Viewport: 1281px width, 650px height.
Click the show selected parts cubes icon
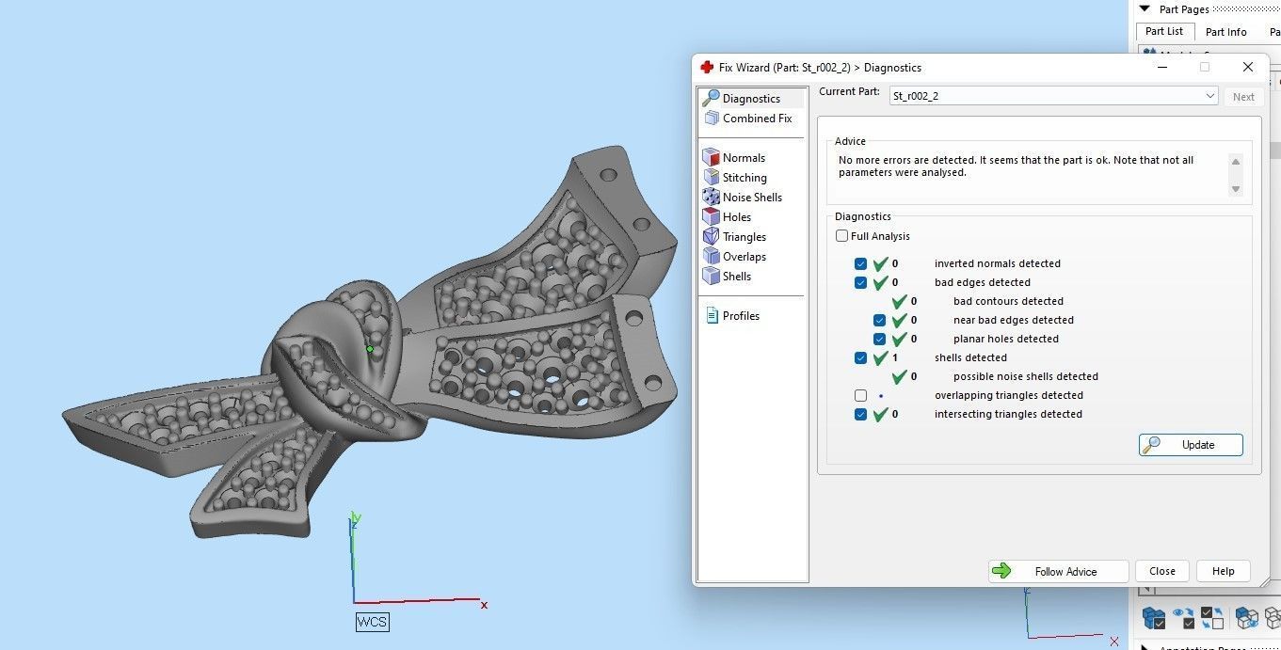point(1247,618)
